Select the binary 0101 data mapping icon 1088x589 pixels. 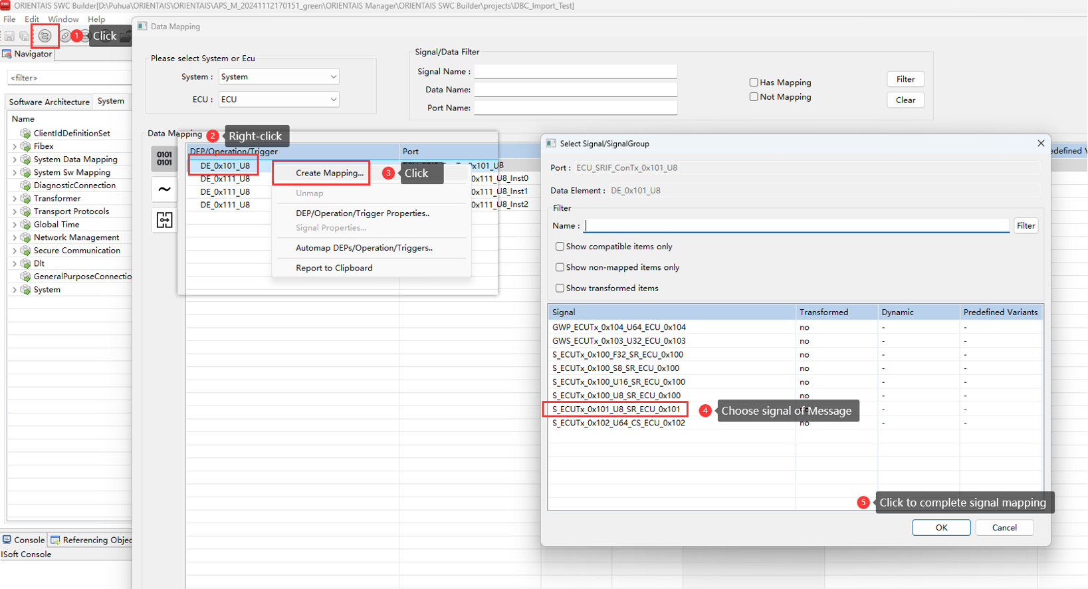(164, 159)
